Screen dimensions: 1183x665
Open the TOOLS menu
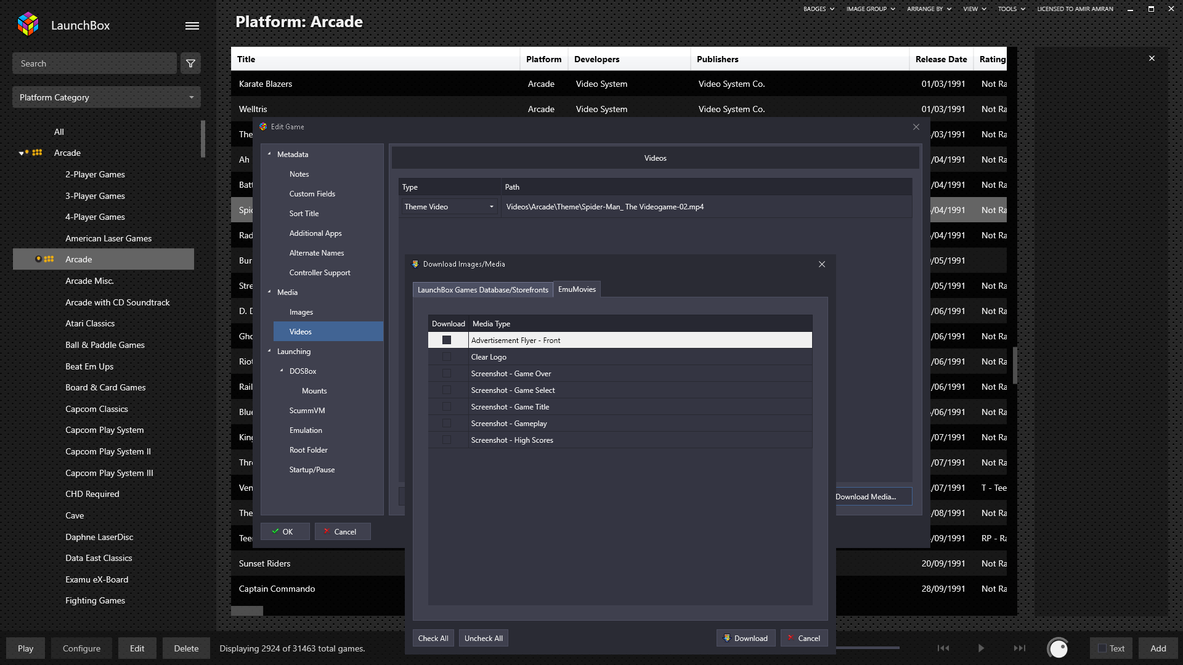point(1012,9)
